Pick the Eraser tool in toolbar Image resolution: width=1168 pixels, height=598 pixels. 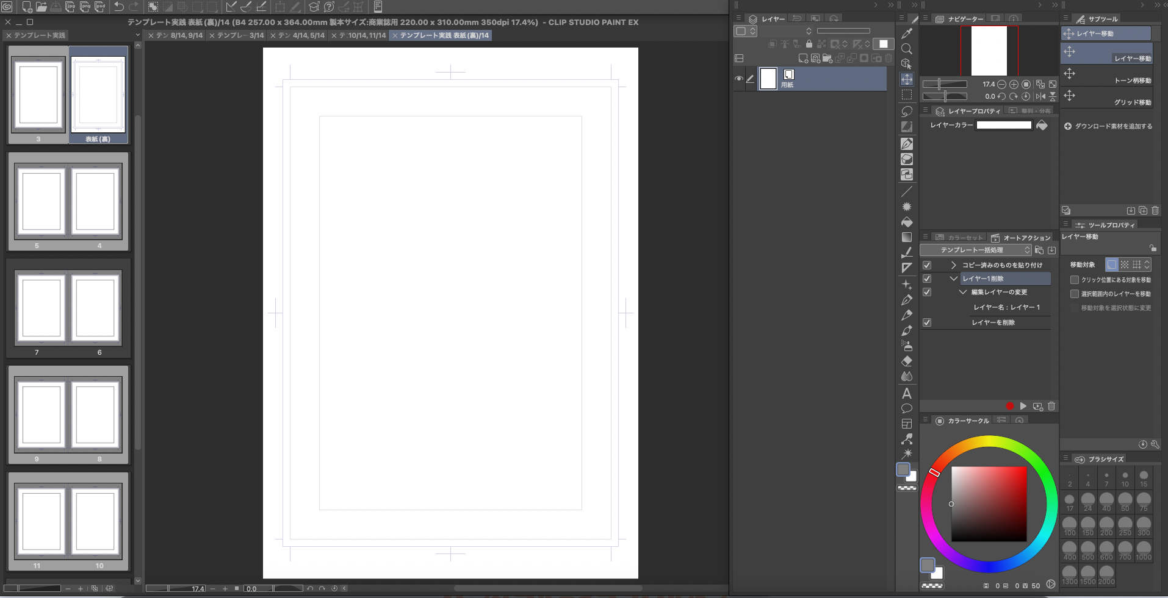[x=907, y=361]
